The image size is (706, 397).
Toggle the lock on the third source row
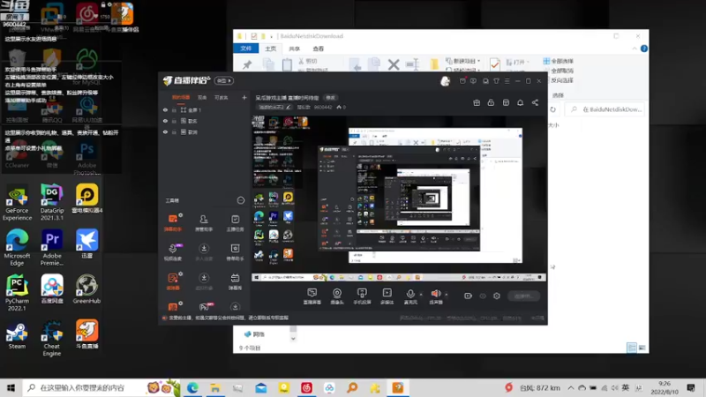click(174, 132)
